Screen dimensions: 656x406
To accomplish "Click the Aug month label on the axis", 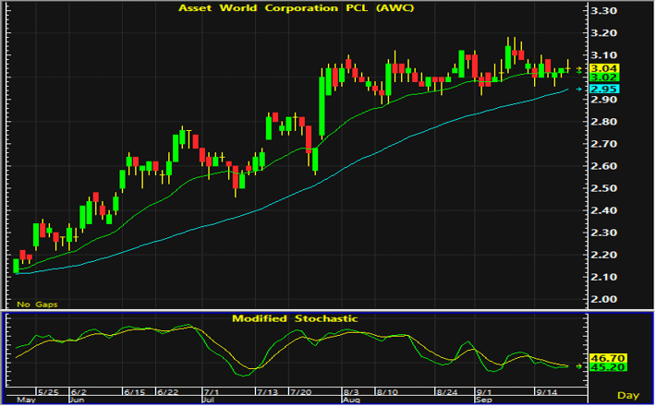I will pyautogui.click(x=351, y=400).
